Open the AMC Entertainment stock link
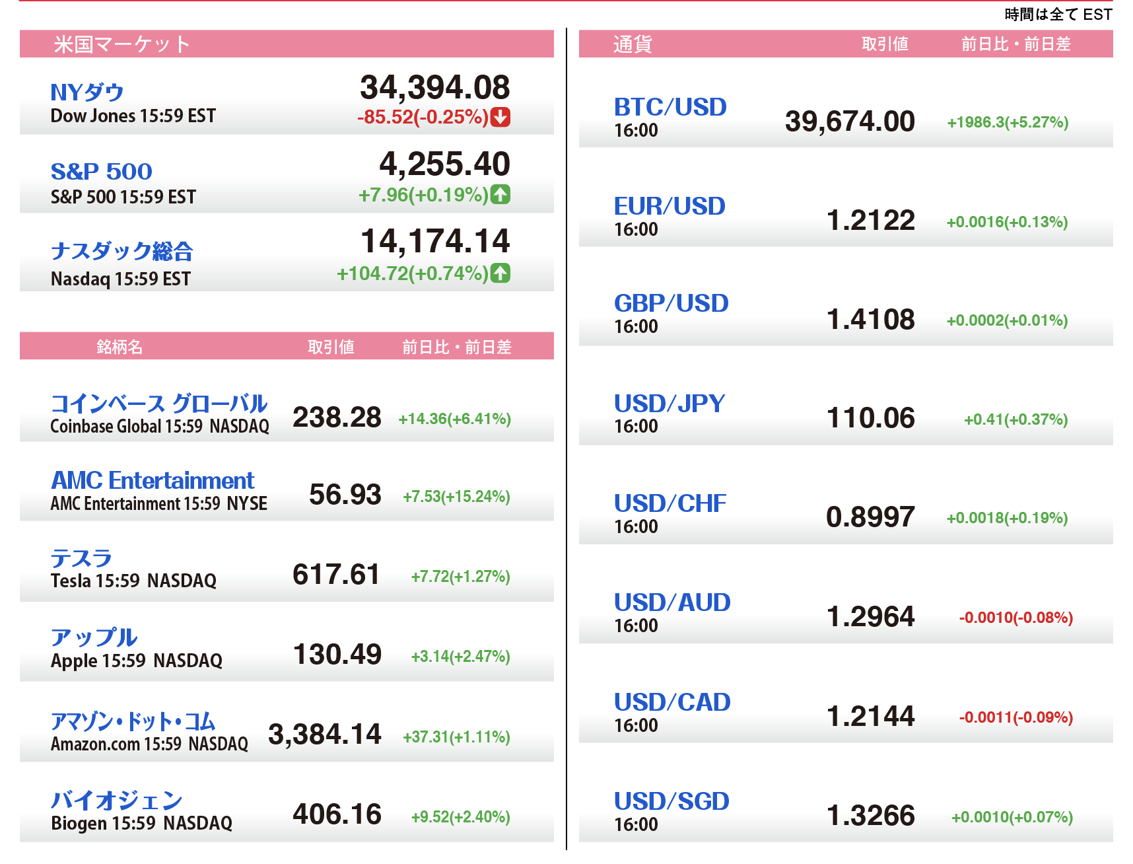Viewport: 1133px width, 864px height. pyautogui.click(x=153, y=480)
